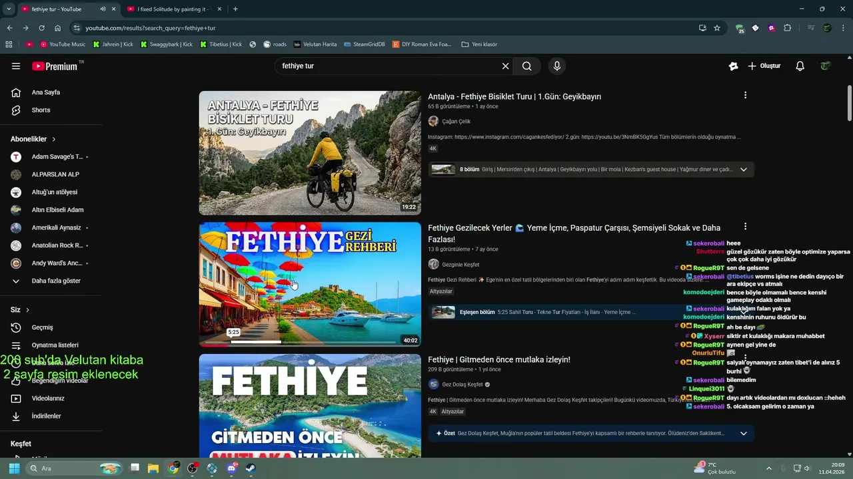Open Adam Savage's channel subscription
The height and width of the screenshot is (479, 853).
[51, 157]
